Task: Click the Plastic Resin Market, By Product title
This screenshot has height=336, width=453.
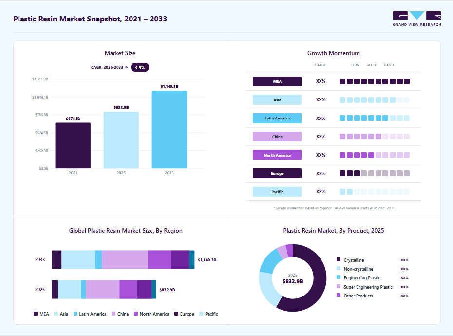Action: pyautogui.click(x=333, y=231)
